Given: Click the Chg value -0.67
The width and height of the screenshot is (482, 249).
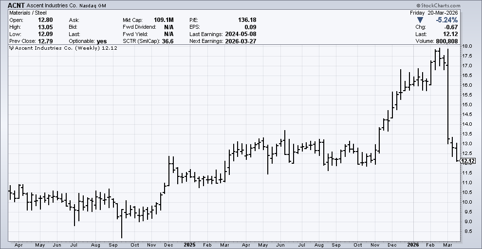Looking at the screenshot, I should pos(451,27).
